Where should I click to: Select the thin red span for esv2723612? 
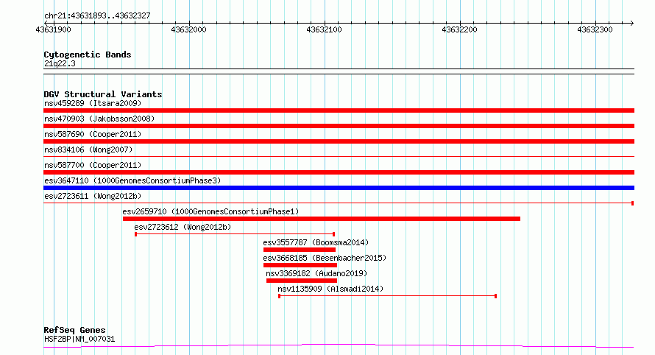235,234
